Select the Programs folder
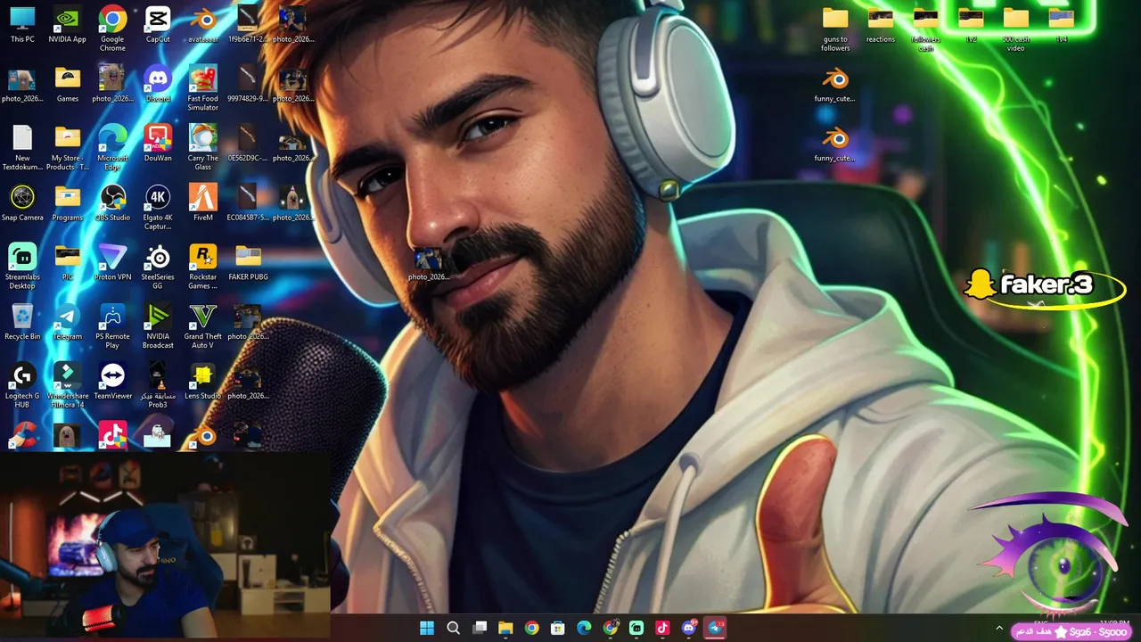The width and height of the screenshot is (1141, 642). 68,203
